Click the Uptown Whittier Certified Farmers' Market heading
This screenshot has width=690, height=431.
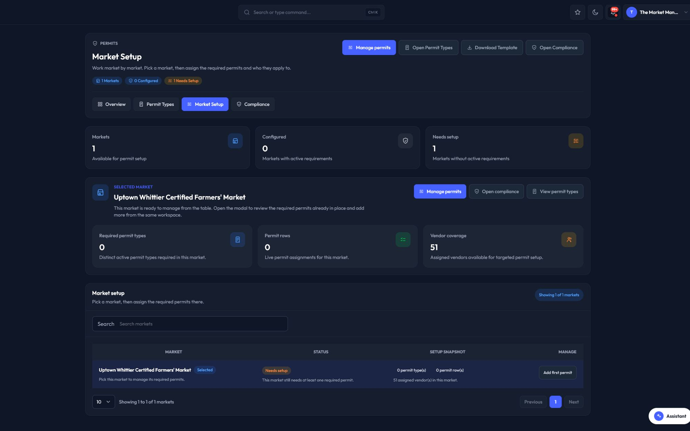coord(179,197)
